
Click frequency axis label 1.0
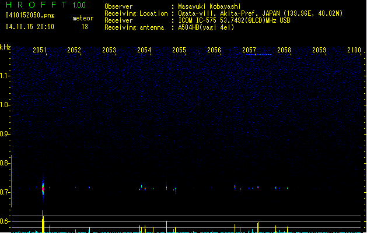pyautogui.click(x=5, y=105)
